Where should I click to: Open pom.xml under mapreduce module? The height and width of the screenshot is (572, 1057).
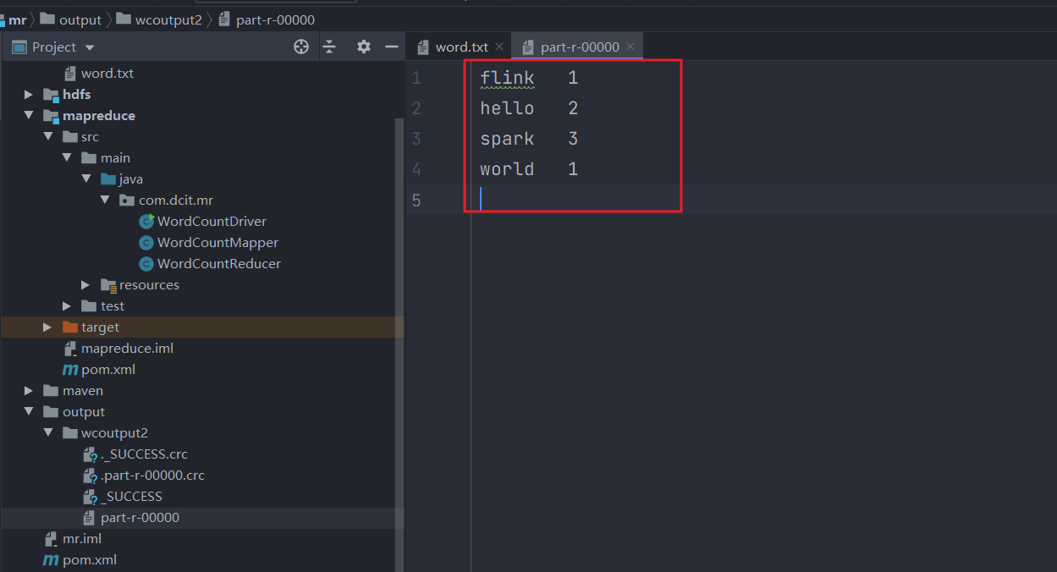coord(108,370)
